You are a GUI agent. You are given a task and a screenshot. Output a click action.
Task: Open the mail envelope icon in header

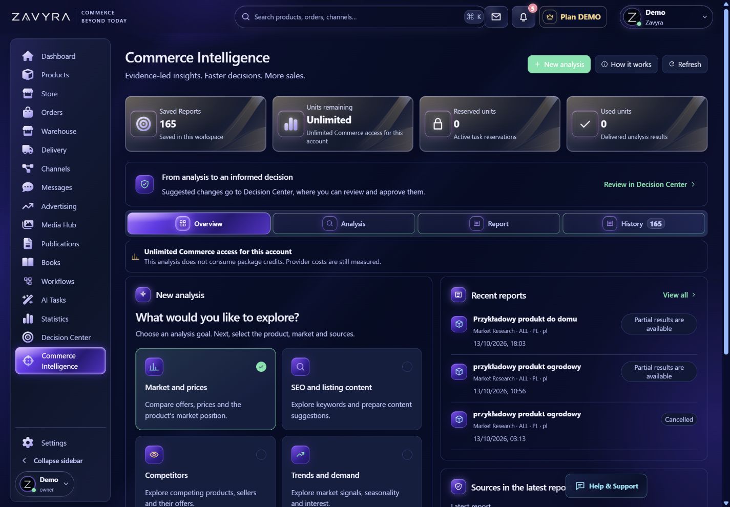[x=496, y=17]
